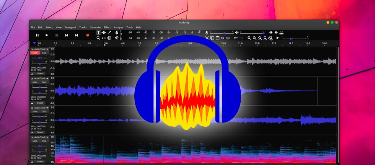The width and height of the screenshot is (375, 165).
Task: Click the record meter microphone icon
Action: (117, 33)
